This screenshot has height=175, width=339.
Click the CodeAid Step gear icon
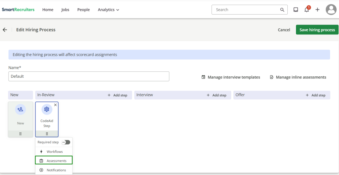47,109
